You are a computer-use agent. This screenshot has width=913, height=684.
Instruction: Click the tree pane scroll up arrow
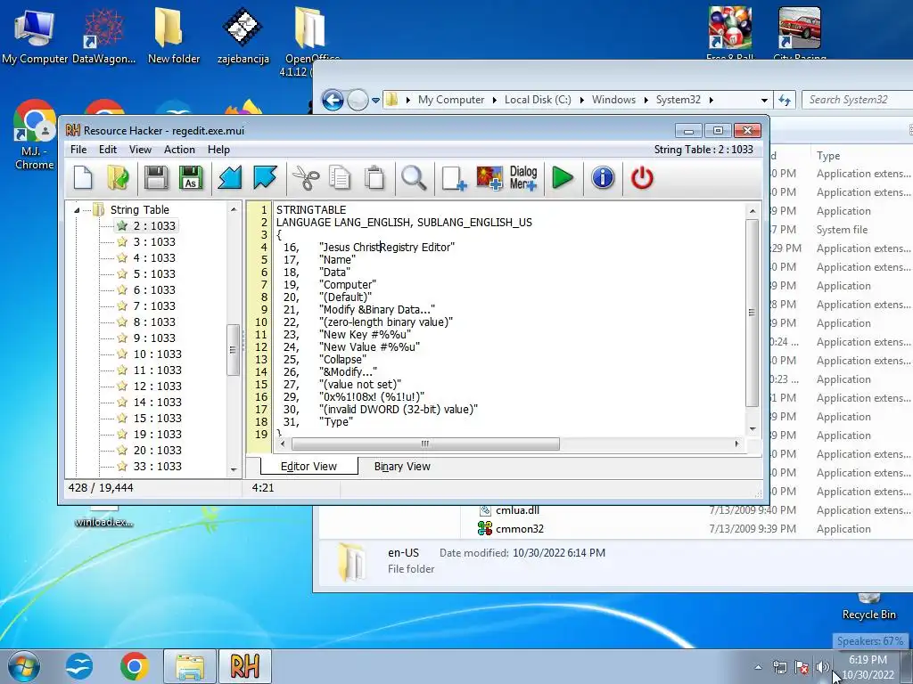(x=234, y=209)
